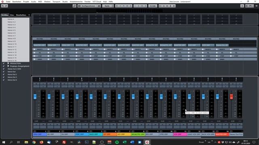Toggle visibility checkmark for Mono Out 4
259x145 pixels.
coord(4,80)
